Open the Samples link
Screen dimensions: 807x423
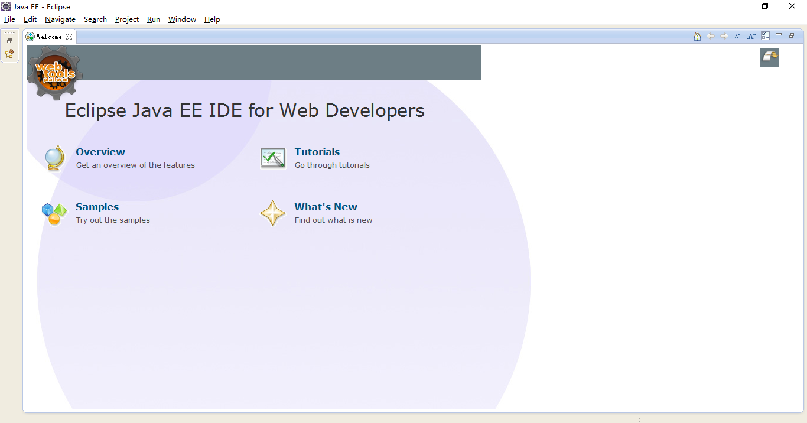click(97, 207)
